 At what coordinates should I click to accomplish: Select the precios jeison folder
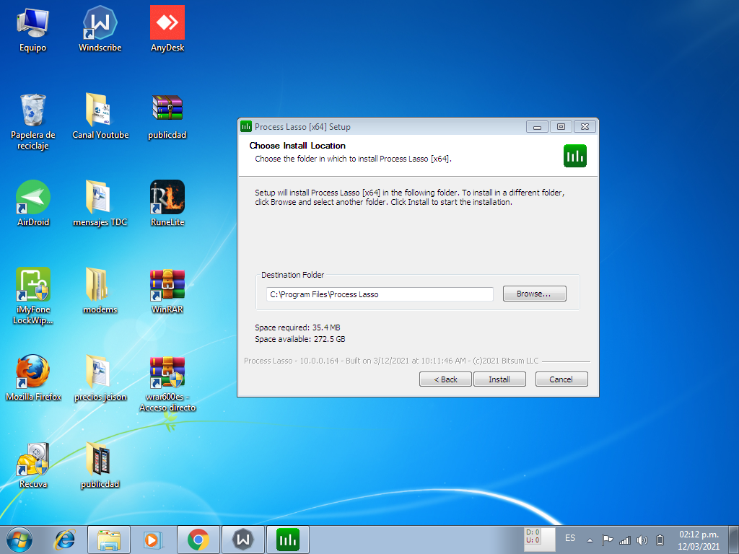pyautogui.click(x=100, y=378)
